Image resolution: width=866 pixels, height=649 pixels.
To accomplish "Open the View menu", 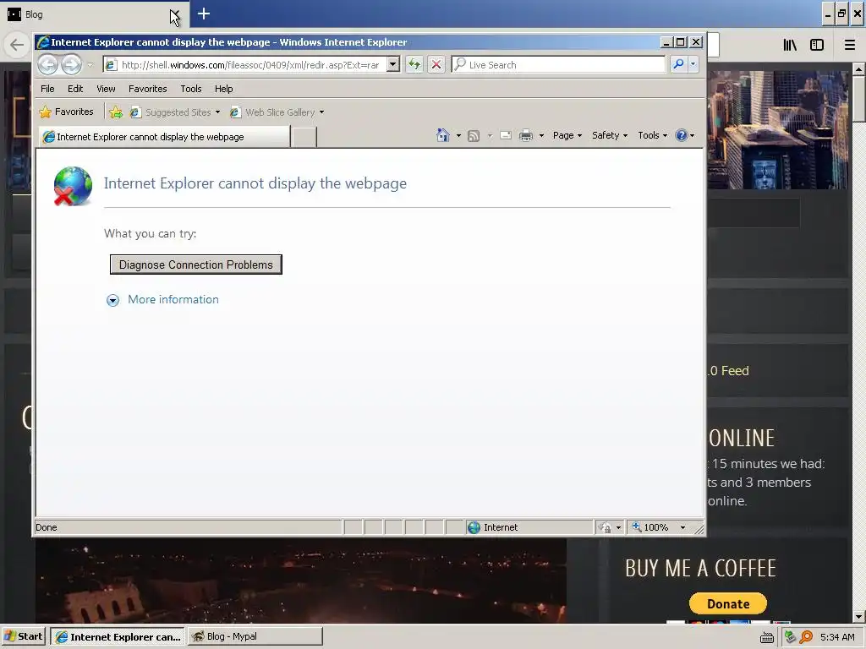I will 106,89.
